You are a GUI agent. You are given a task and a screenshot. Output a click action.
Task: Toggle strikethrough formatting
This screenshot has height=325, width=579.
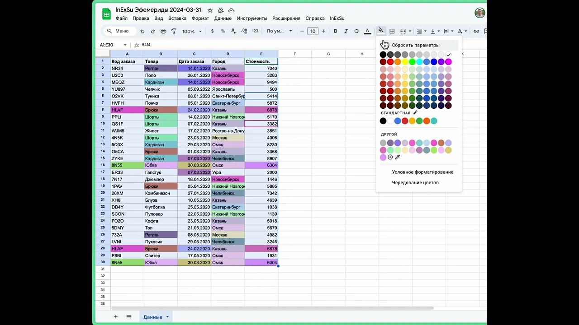[356, 31]
